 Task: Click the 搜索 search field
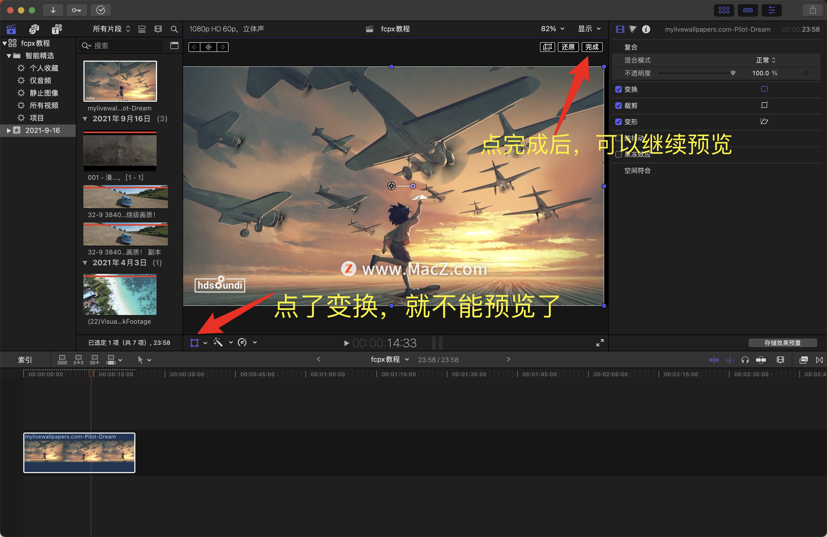(121, 46)
